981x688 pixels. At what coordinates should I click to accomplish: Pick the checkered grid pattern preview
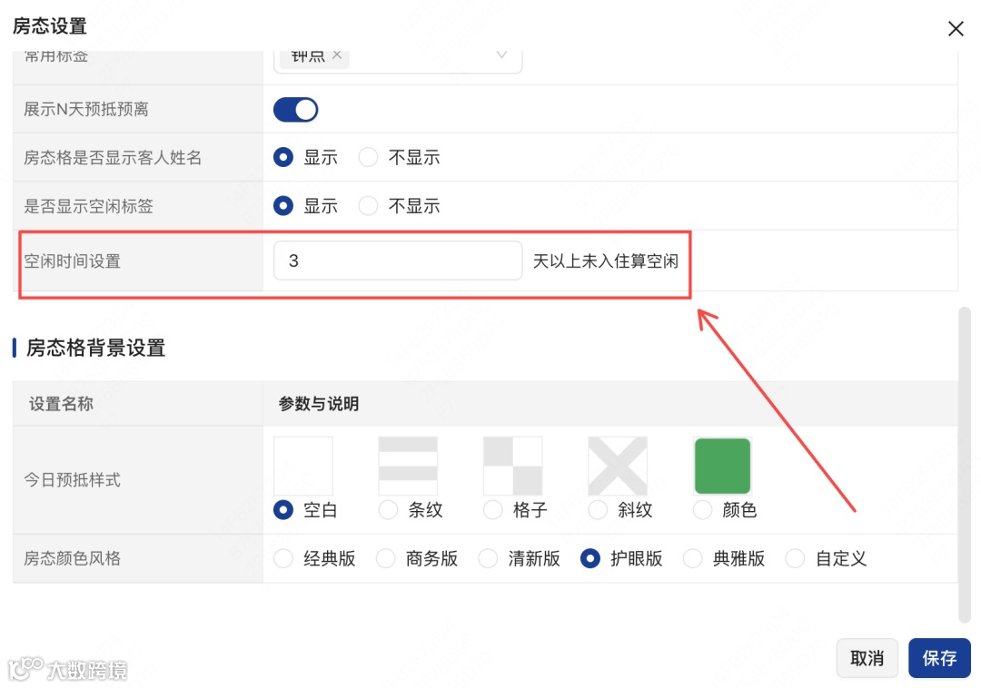(513, 467)
